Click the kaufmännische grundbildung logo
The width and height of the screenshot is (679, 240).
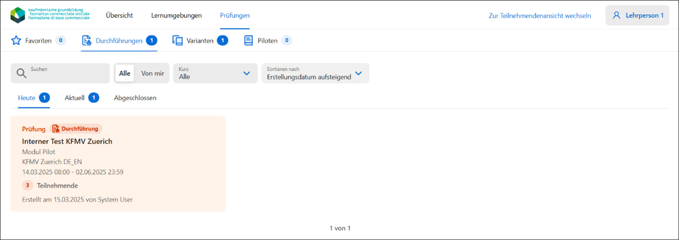click(x=50, y=15)
